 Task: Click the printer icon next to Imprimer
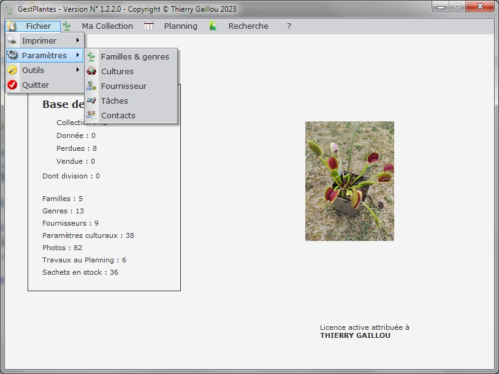click(x=12, y=40)
